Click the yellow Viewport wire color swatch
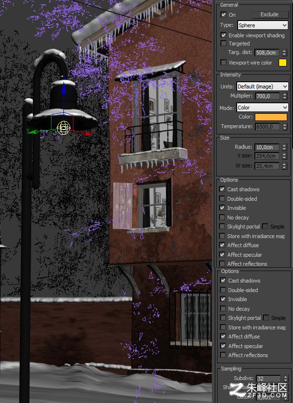The width and height of the screenshot is (293, 403). (283, 63)
